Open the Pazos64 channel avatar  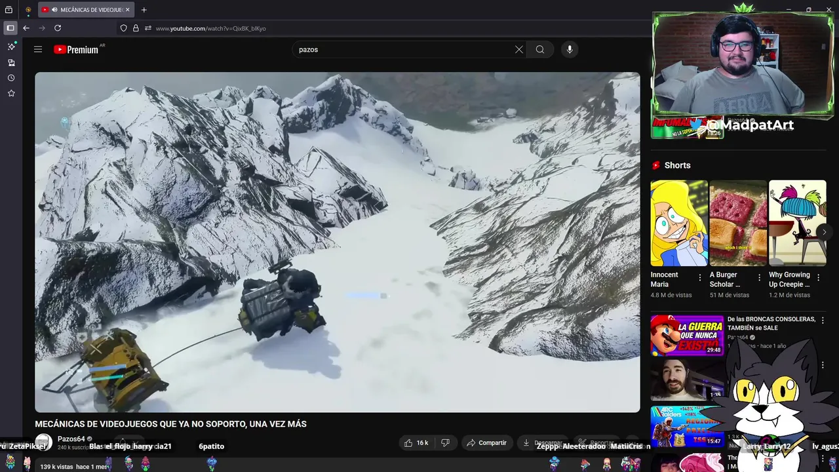44,442
